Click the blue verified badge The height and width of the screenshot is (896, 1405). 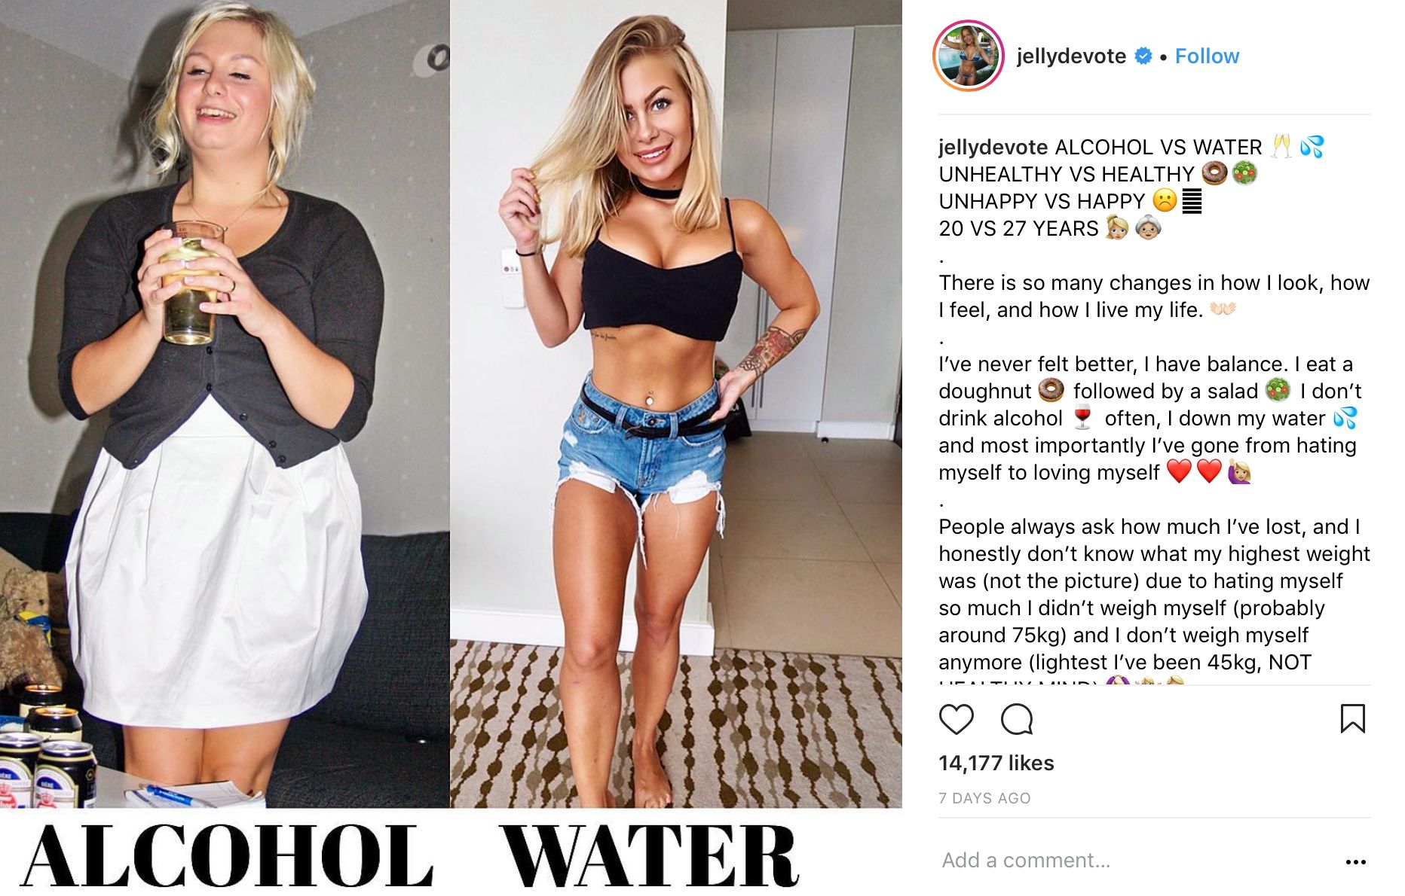(x=1143, y=56)
